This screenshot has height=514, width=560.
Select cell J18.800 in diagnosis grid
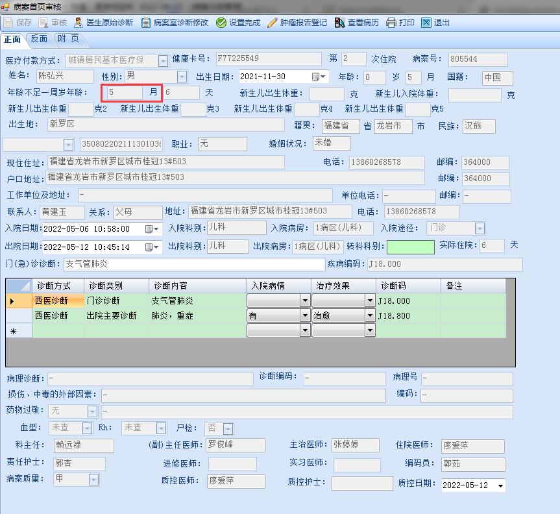[x=408, y=316]
